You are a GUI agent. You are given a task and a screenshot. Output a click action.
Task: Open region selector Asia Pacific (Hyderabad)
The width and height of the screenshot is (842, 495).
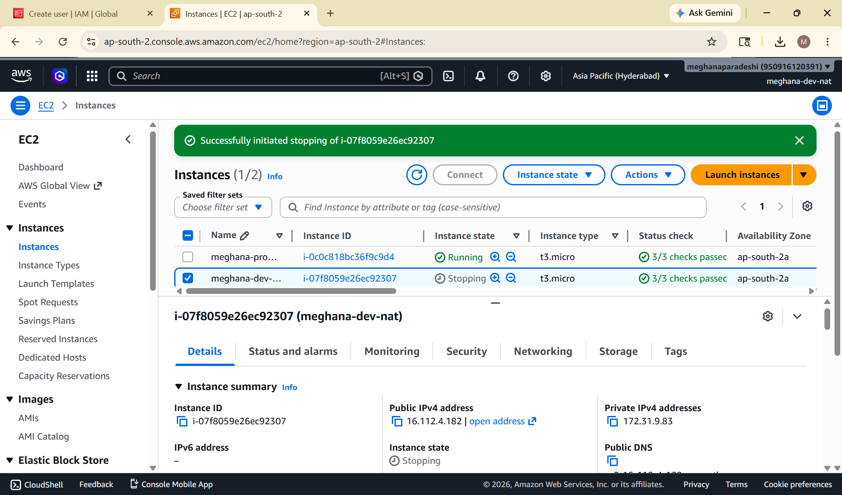tap(620, 76)
